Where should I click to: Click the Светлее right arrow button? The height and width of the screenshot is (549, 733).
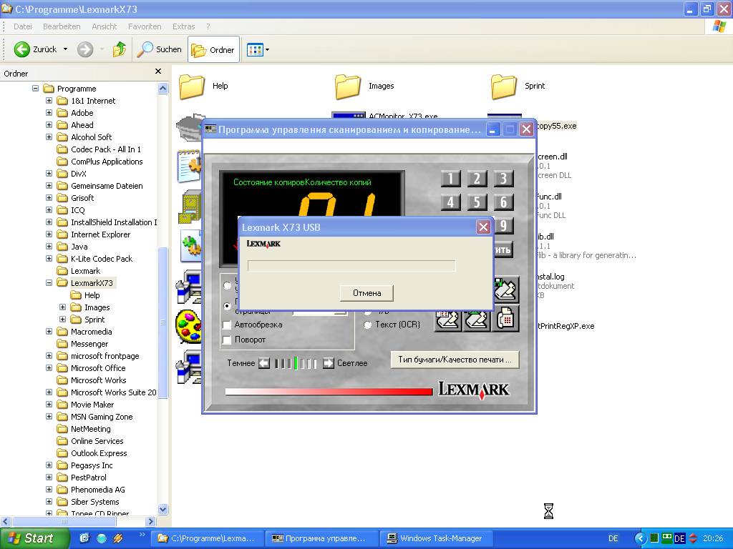pos(329,363)
